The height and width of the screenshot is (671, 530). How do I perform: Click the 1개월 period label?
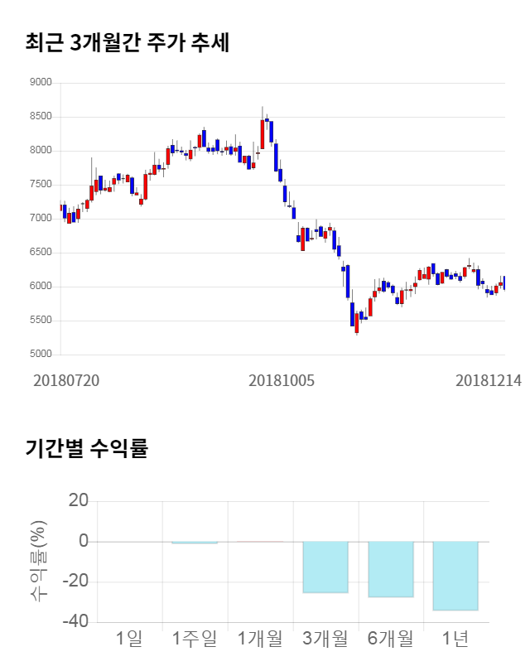click(x=260, y=639)
